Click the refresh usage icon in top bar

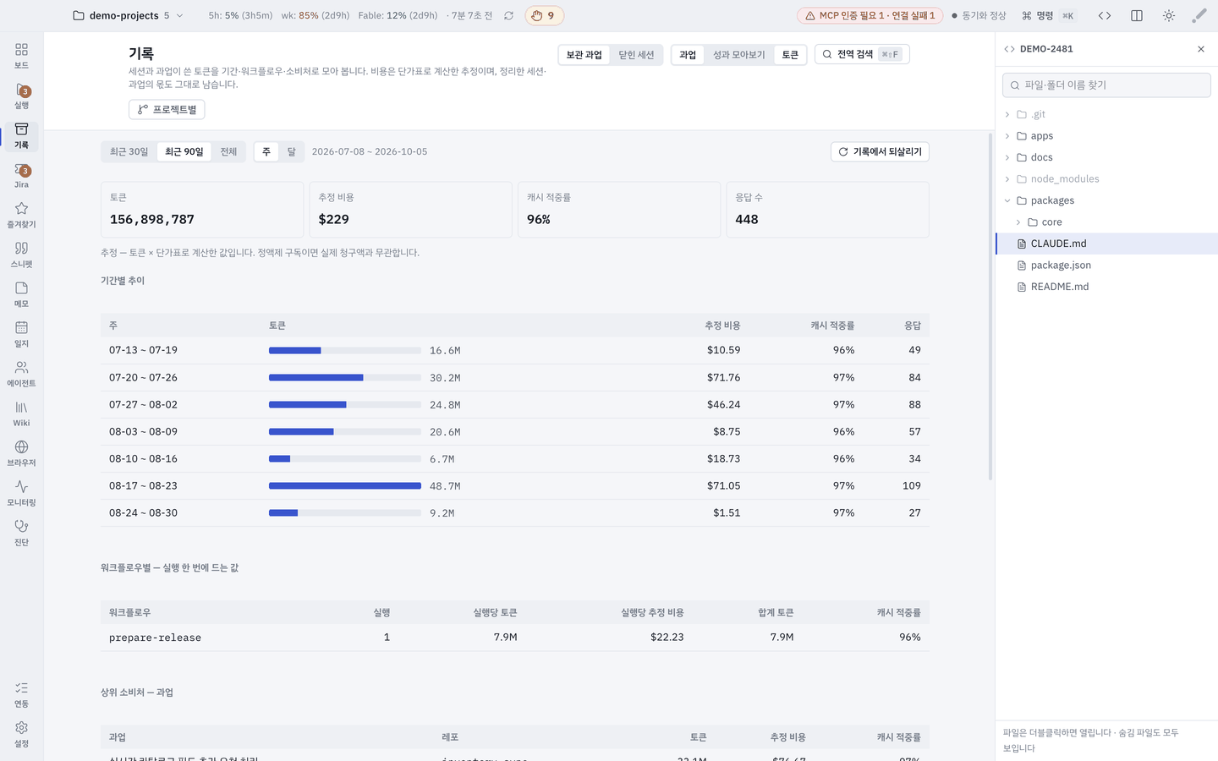[x=508, y=15]
